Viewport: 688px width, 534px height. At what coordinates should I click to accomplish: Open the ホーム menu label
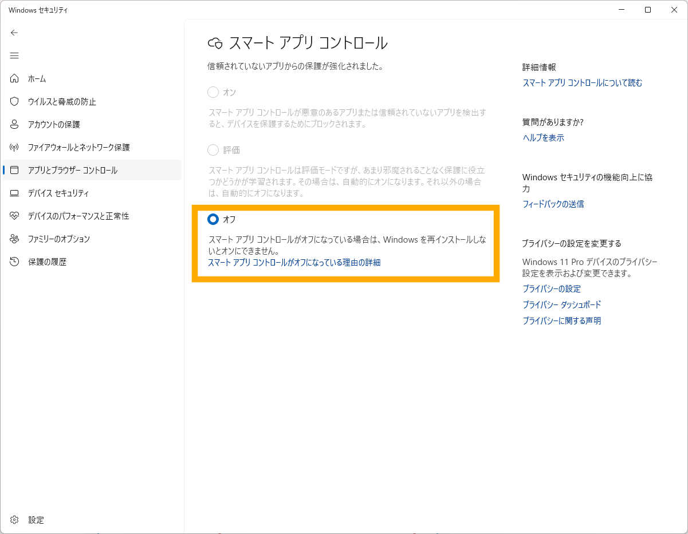(37, 78)
